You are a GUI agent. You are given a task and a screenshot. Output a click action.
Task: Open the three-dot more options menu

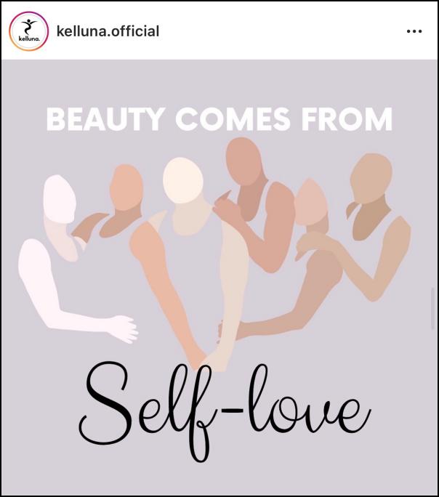click(x=414, y=31)
